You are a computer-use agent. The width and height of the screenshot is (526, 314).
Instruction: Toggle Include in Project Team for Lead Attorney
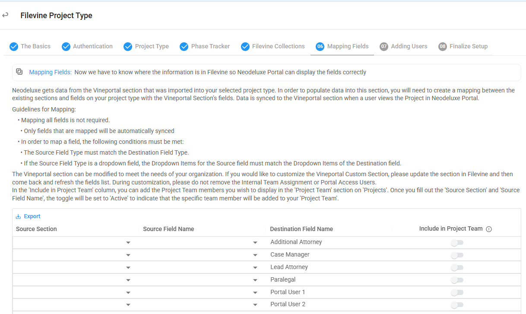pos(457,268)
